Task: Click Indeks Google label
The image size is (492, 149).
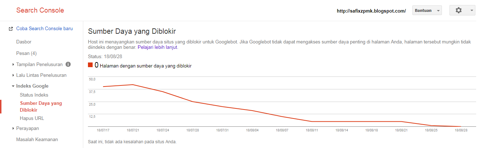Action: pyautogui.click(x=32, y=86)
